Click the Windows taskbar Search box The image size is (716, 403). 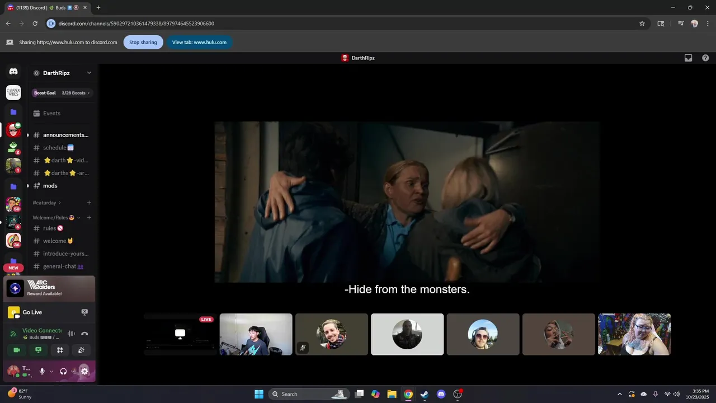click(x=309, y=394)
